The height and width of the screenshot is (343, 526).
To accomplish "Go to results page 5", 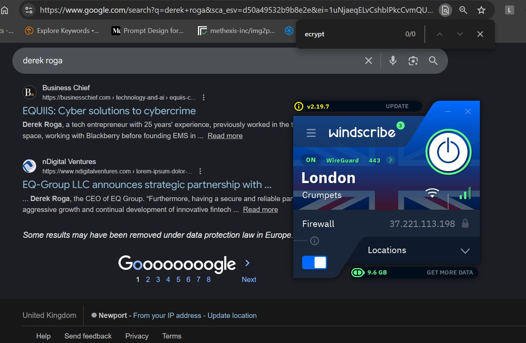I will pyautogui.click(x=178, y=279).
